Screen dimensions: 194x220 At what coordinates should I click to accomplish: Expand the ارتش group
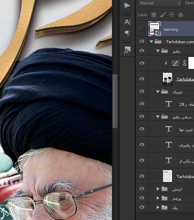point(158,189)
